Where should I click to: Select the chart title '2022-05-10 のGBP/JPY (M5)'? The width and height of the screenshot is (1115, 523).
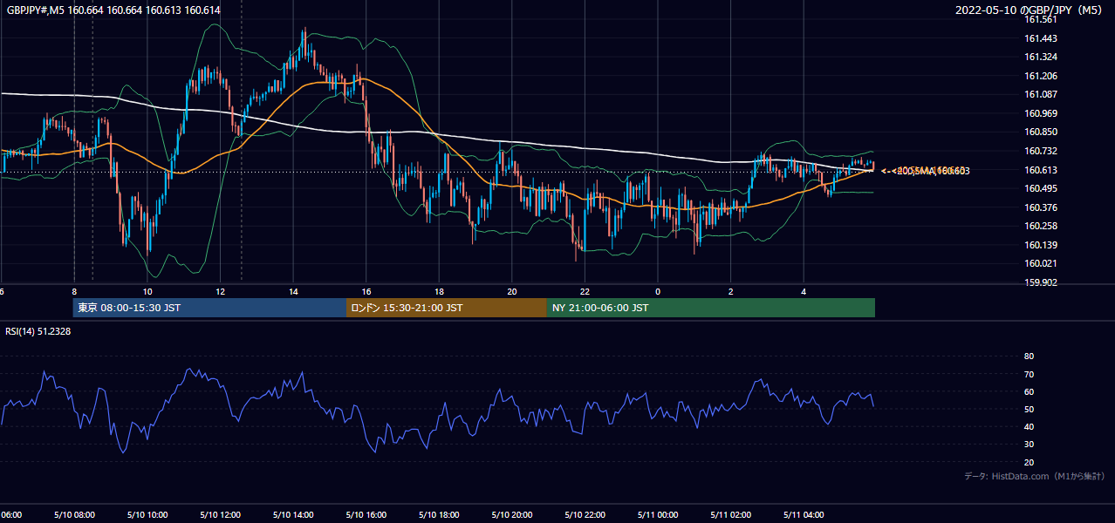point(1029,10)
